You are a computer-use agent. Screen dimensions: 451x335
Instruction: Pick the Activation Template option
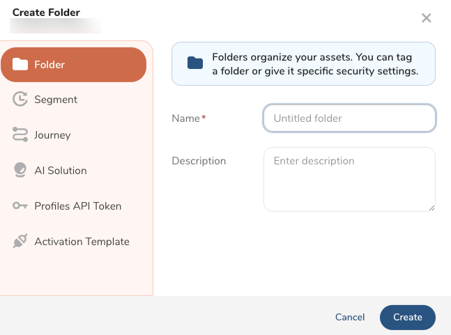[x=82, y=242]
